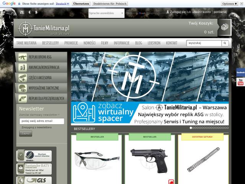Open the Blog menu item
The width and height of the screenshot is (245, 184).
coord(139,43)
